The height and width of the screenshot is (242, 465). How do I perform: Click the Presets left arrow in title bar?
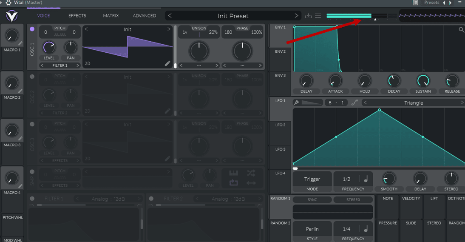(444, 3)
